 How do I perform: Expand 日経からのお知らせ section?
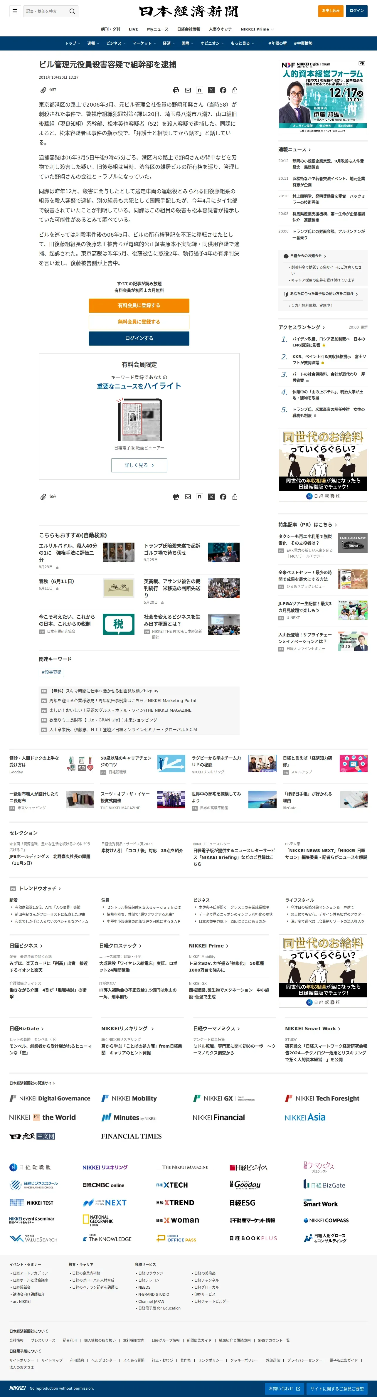click(x=308, y=255)
